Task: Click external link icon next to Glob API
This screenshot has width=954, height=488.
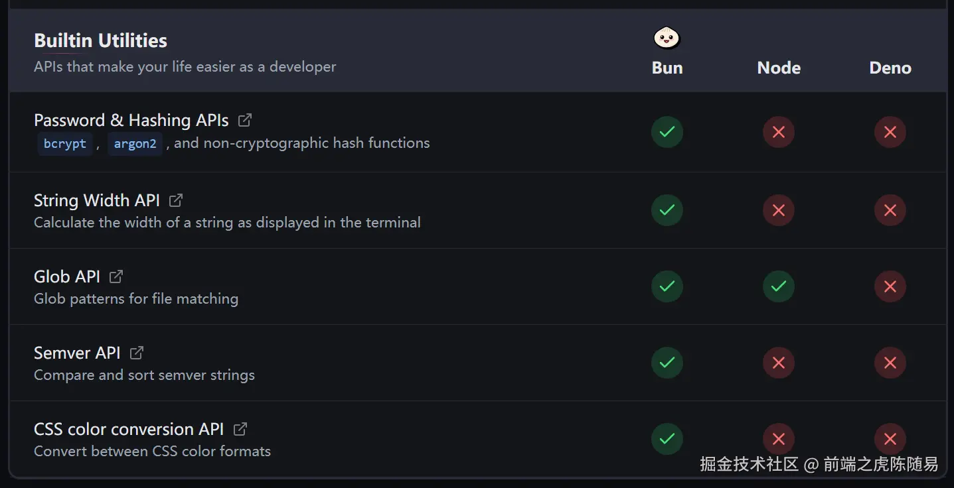Action: (x=116, y=276)
